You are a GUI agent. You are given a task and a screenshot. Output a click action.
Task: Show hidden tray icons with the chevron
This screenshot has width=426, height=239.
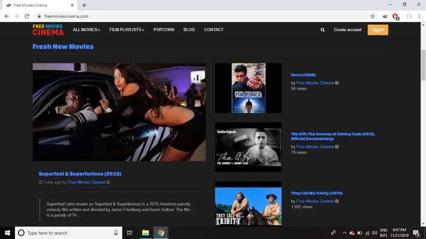[x=344, y=233]
